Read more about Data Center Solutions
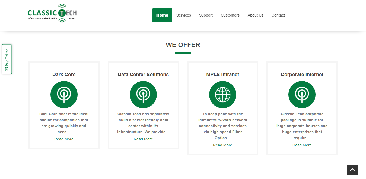The height and width of the screenshot is (179, 366). [143, 139]
